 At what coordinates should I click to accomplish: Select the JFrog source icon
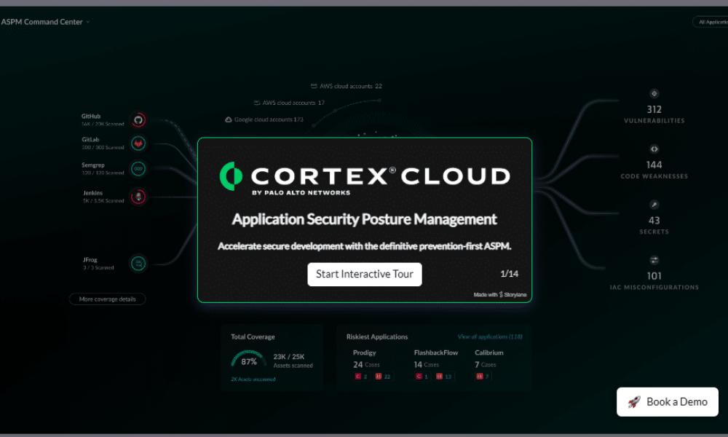coord(138,264)
